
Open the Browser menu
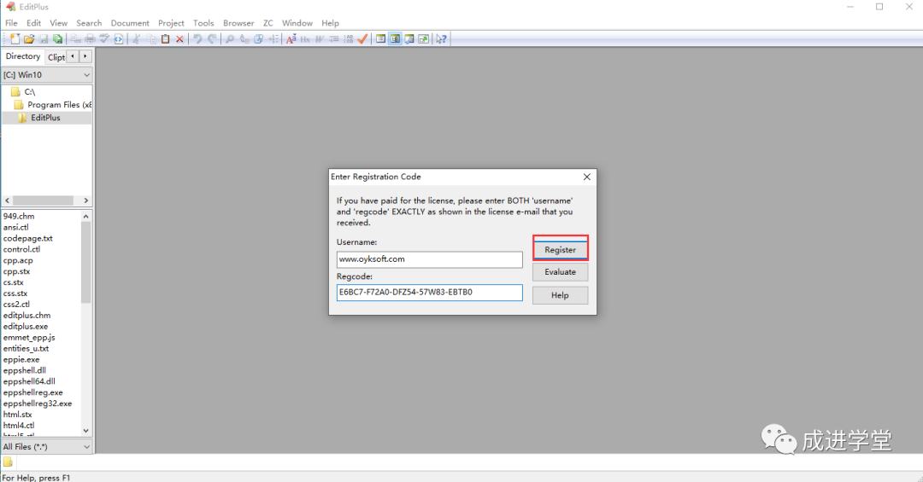[238, 23]
